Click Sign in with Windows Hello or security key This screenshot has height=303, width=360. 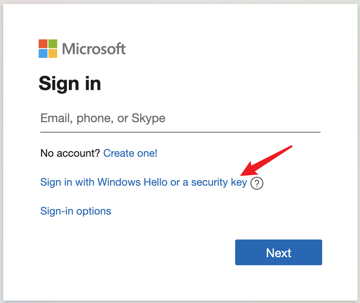(143, 182)
